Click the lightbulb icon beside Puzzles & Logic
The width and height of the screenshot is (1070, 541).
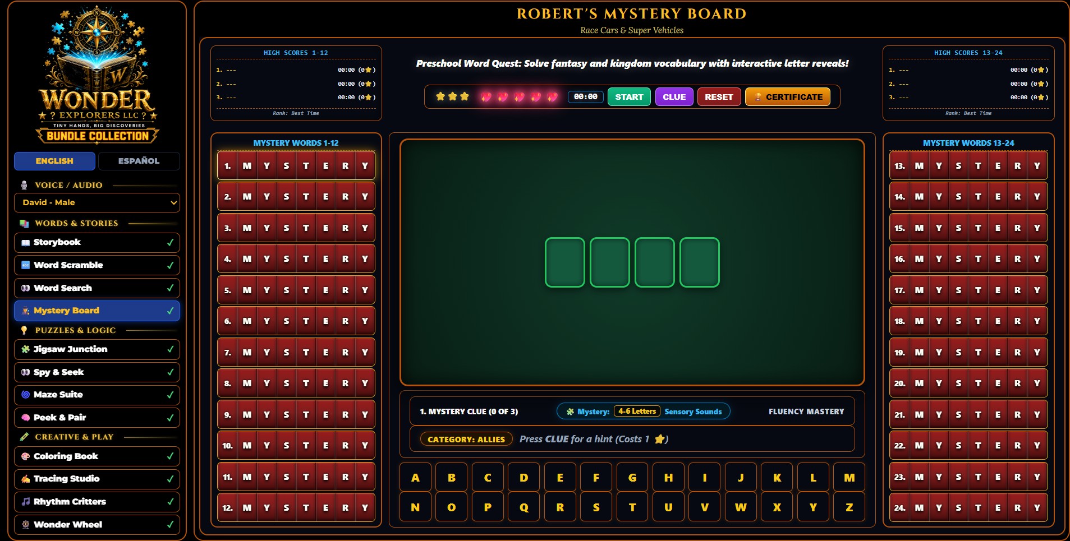24,330
